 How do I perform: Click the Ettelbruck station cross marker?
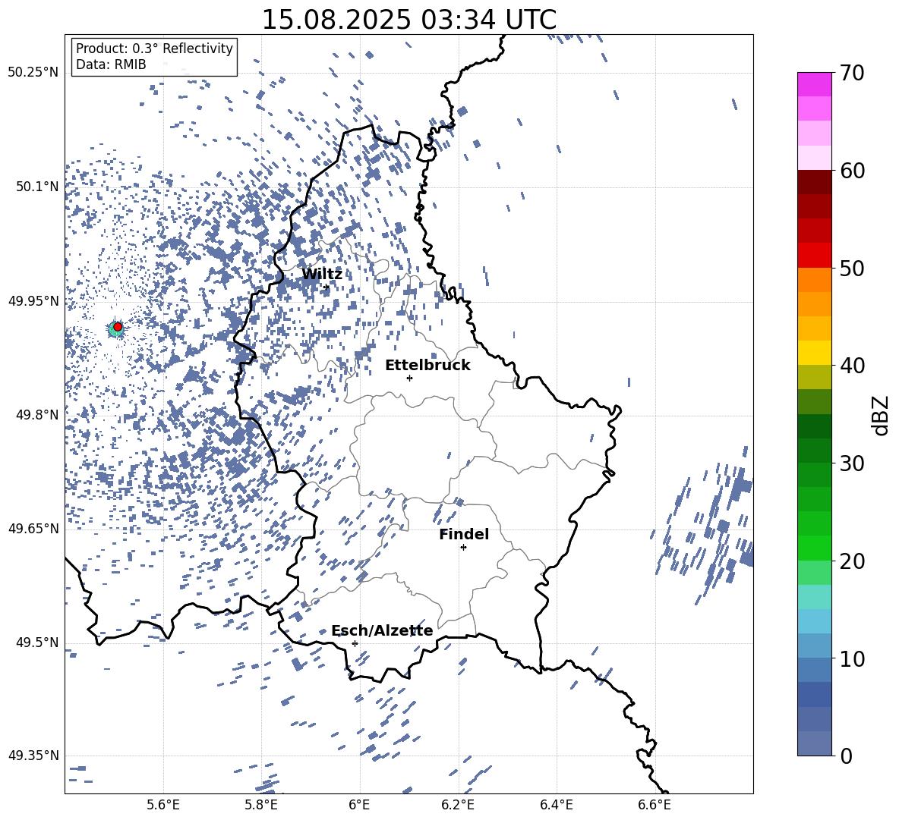409,378
